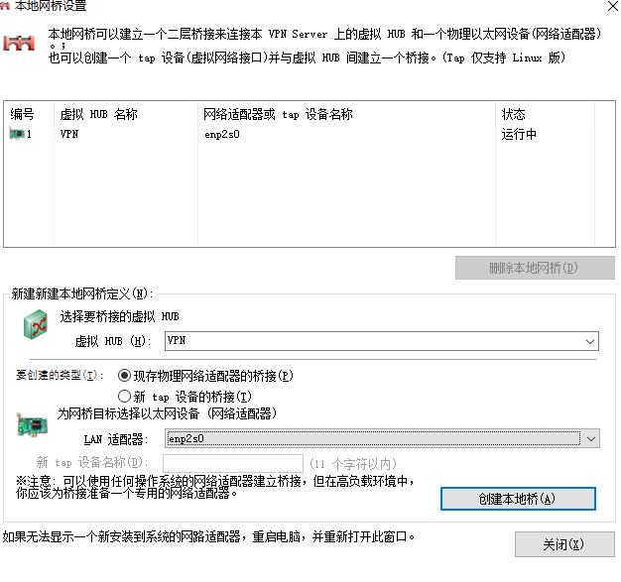Image resolution: width=621 pixels, height=582 pixels.
Task: Click the 编号 column header
Action: coord(29,114)
